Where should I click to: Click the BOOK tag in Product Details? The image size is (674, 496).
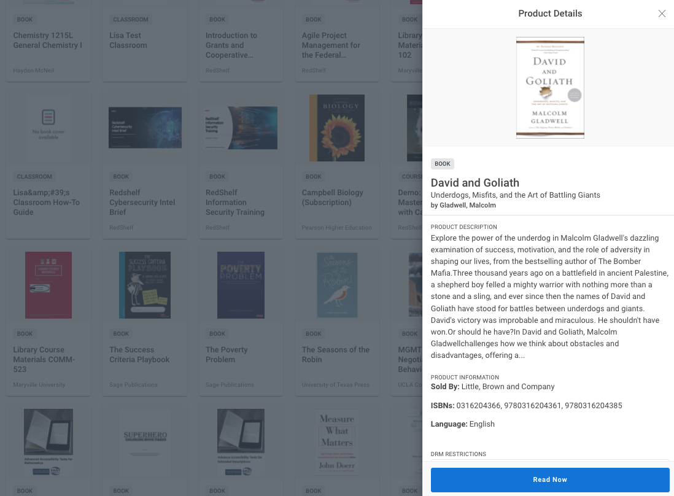coord(443,164)
